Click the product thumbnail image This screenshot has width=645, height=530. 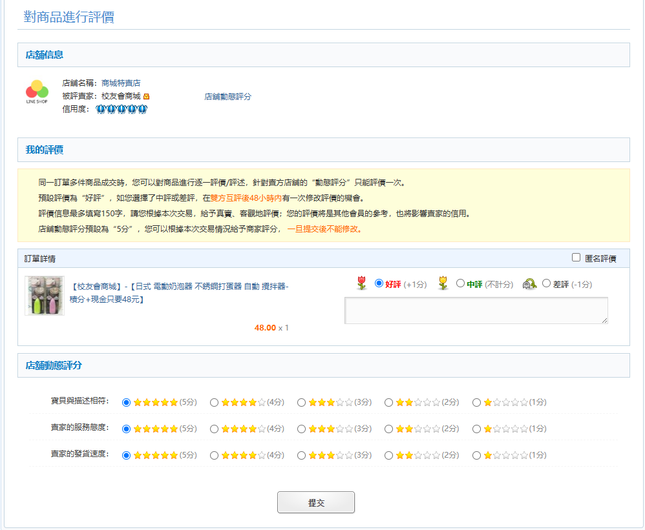(44, 296)
